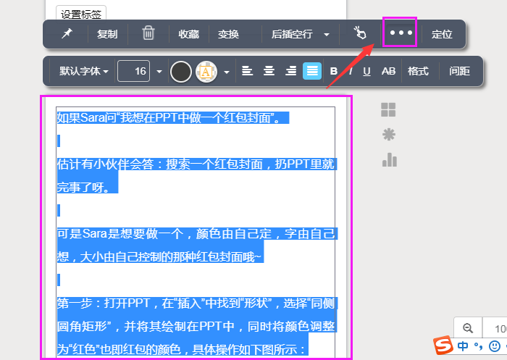This screenshot has width=507, height=360.
Task: Click the 定位 locate button
Action: [x=442, y=34]
